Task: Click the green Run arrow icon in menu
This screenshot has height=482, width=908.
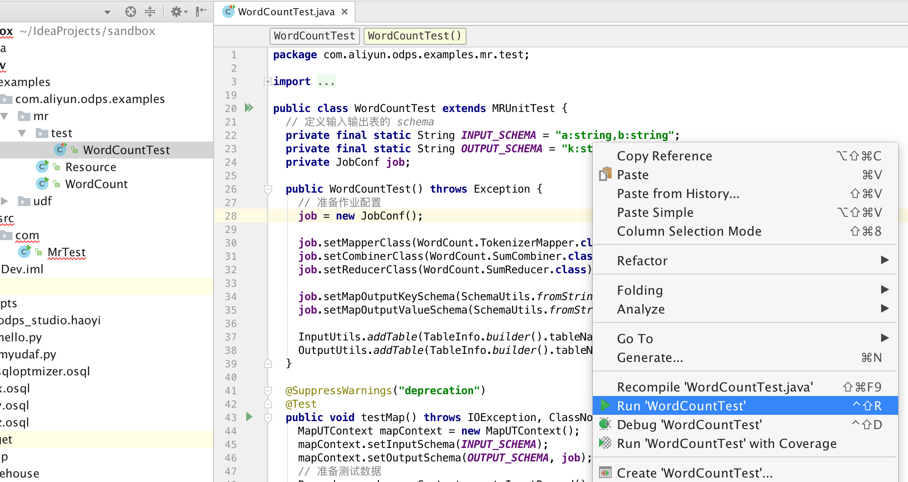Action: click(x=605, y=405)
